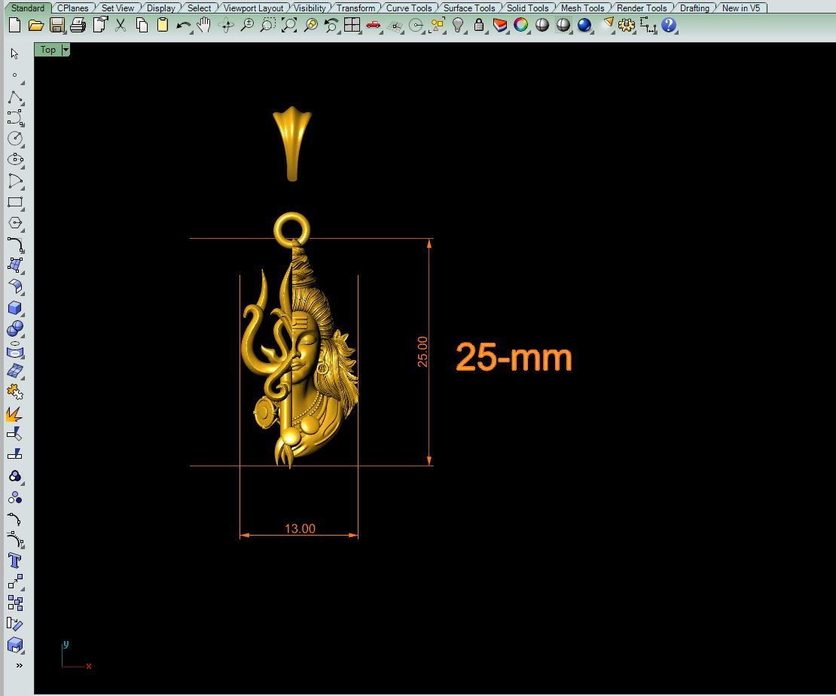
Task: Select the Box solid tool
Action: point(15,308)
